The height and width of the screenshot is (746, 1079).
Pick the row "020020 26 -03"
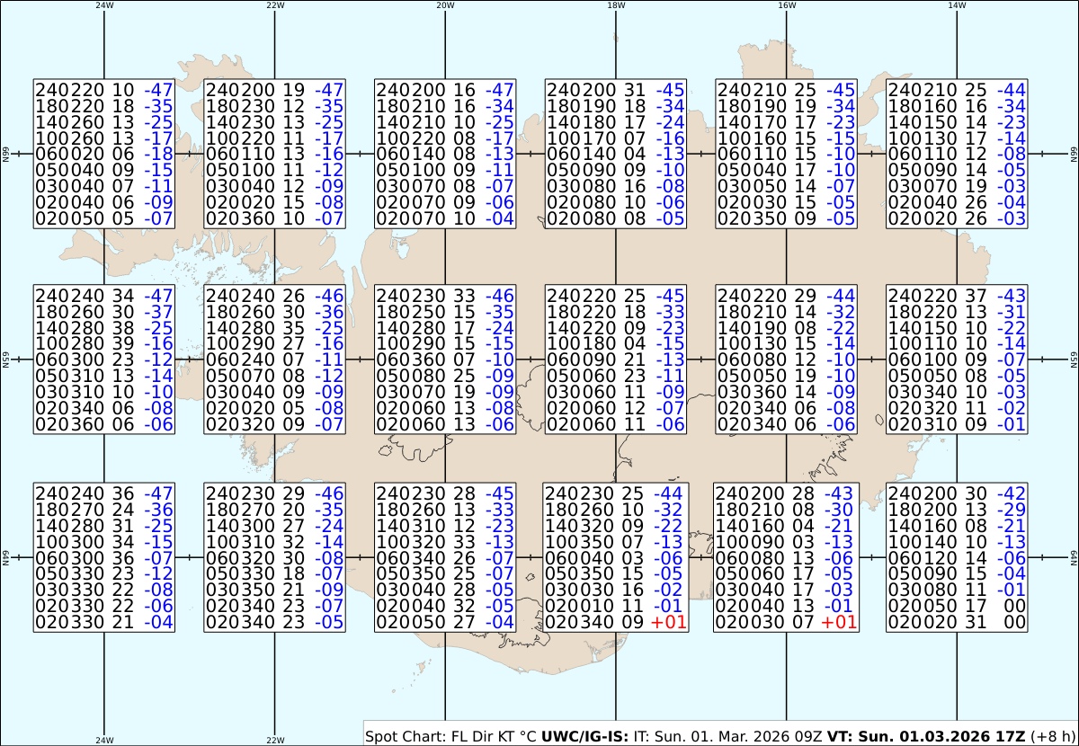click(958, 219)
